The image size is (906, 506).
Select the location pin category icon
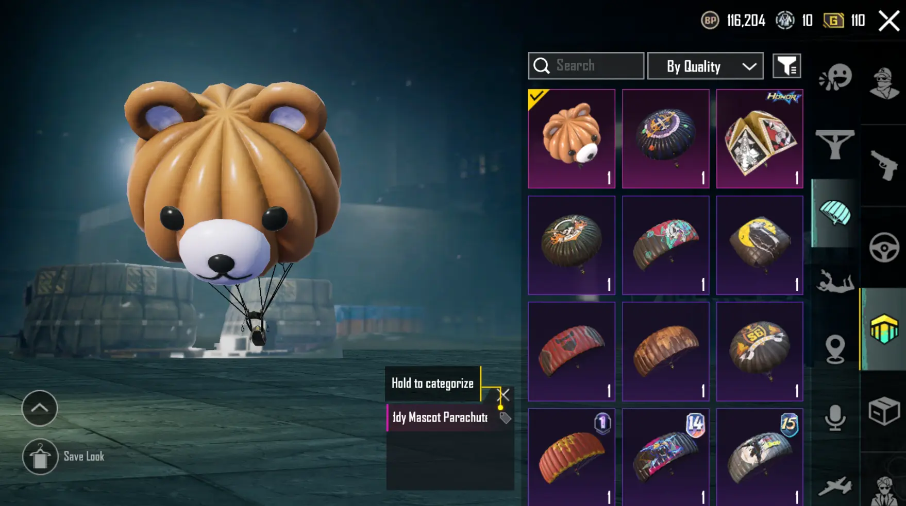point(835,349)
